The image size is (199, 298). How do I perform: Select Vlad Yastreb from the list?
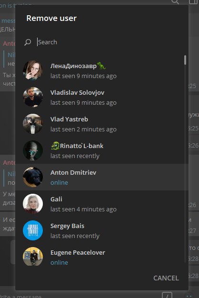point(102,124)
